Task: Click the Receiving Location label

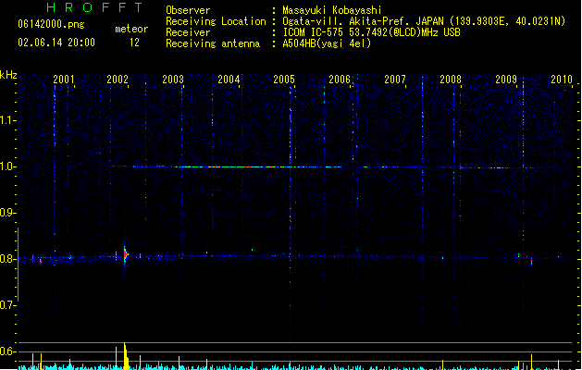Action: [216, 21]
